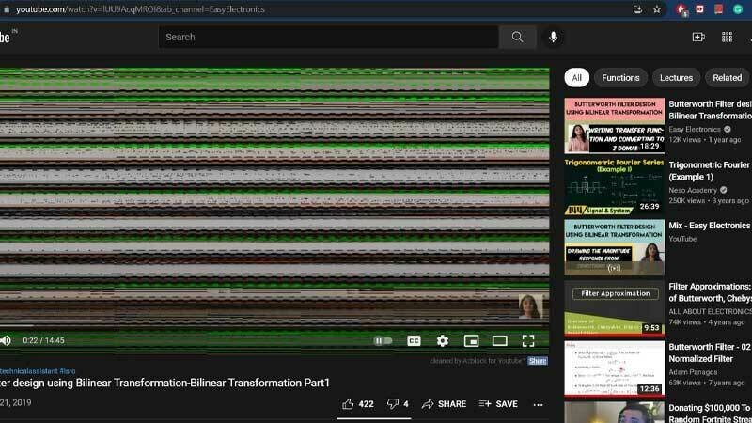Open the Trigonometric Fourier Series title link
Viewport: 752px width, 423px height.
(710, 171)
